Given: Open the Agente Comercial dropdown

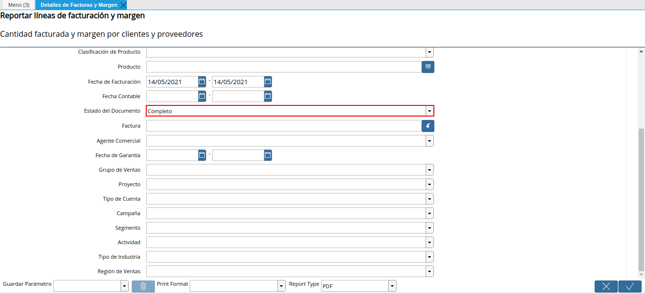Looking at the screenshot, I should pyautogui.click(x=430, y=141).
